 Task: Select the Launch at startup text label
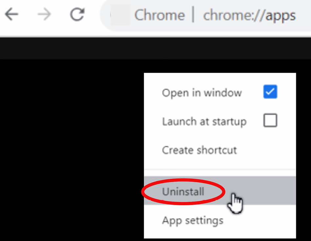pyautogui.click(x=204, y=121)
